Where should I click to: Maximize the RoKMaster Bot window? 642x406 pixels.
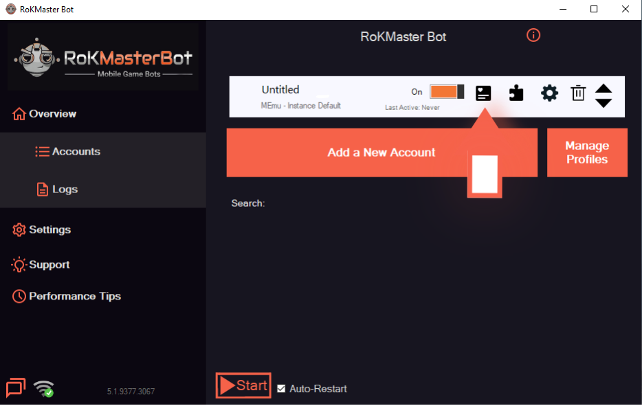(x=594, y=9)
